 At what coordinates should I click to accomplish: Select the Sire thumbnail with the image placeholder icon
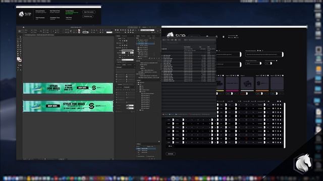tap(247, 83)
